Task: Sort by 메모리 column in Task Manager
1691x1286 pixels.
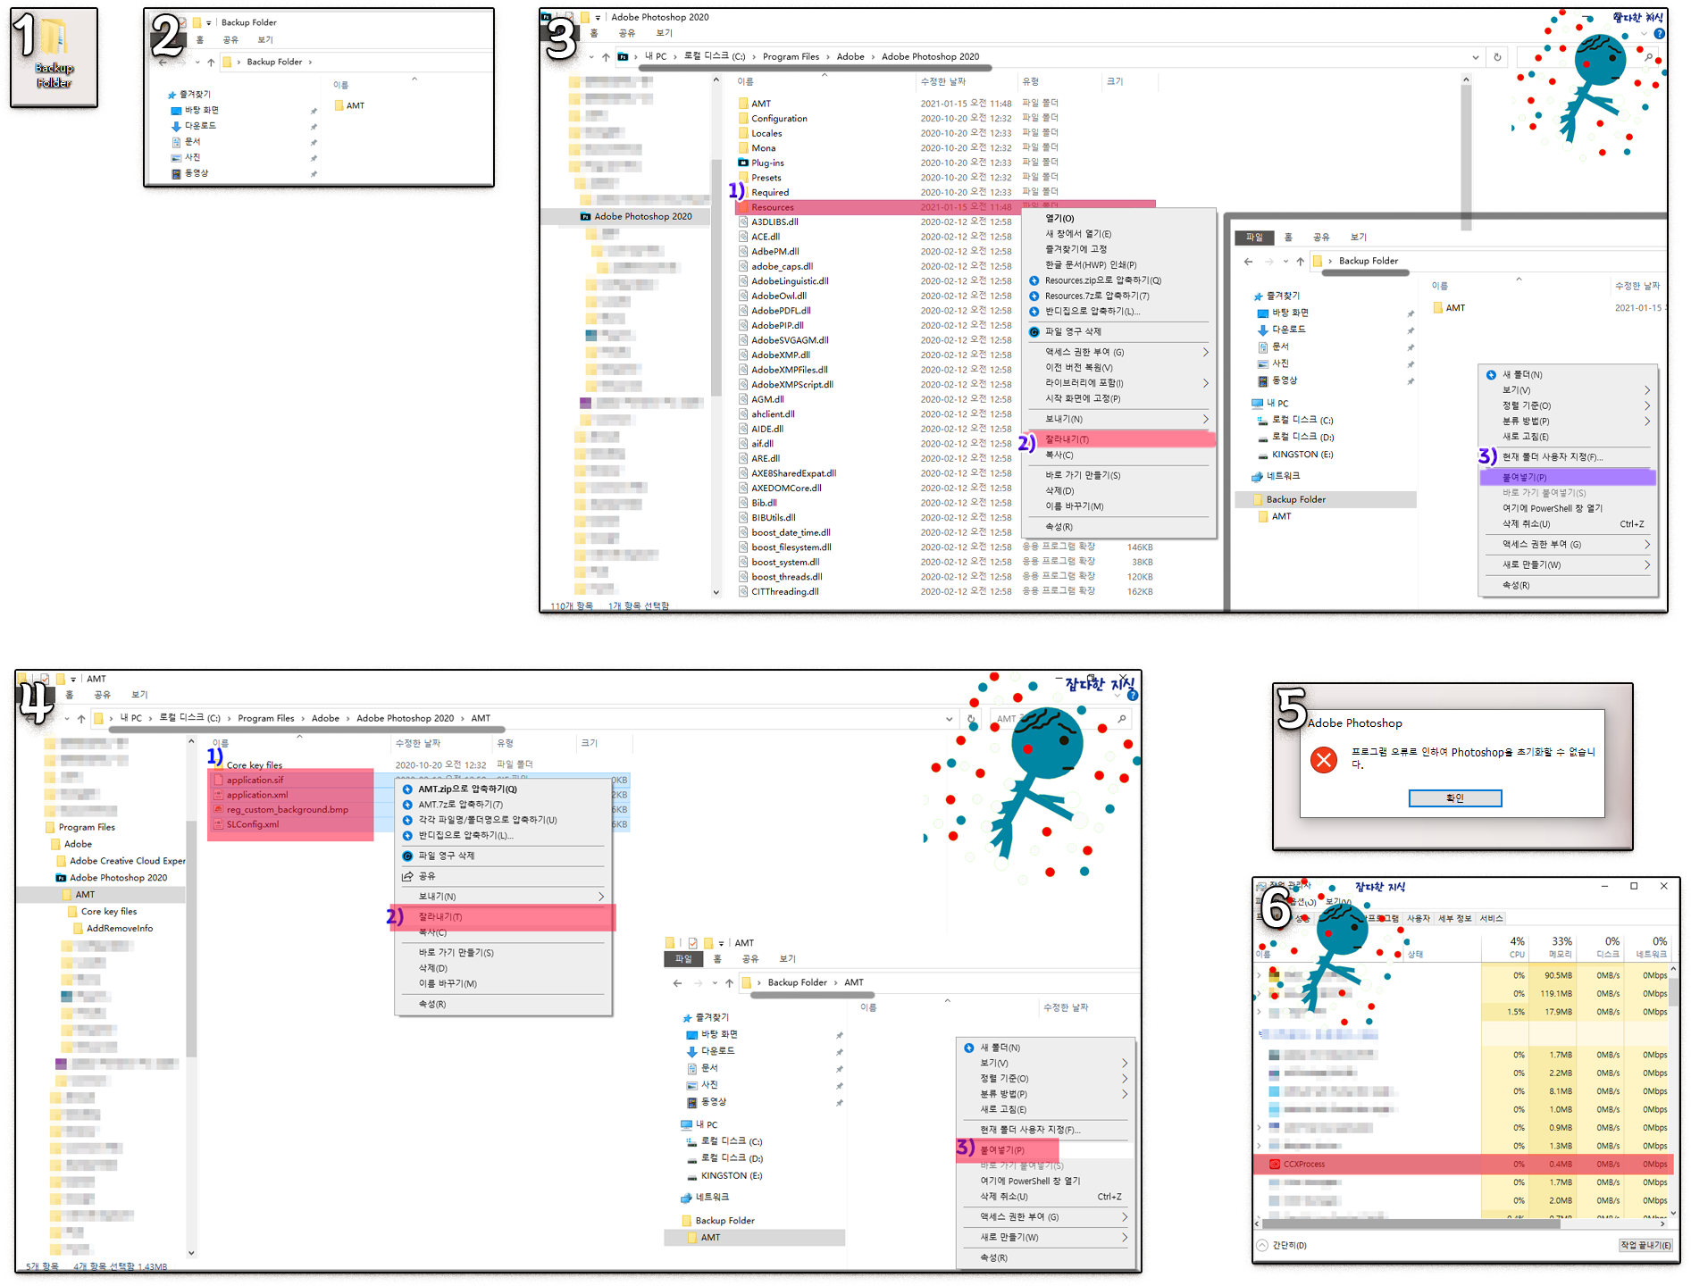Action: [1553, 948]
